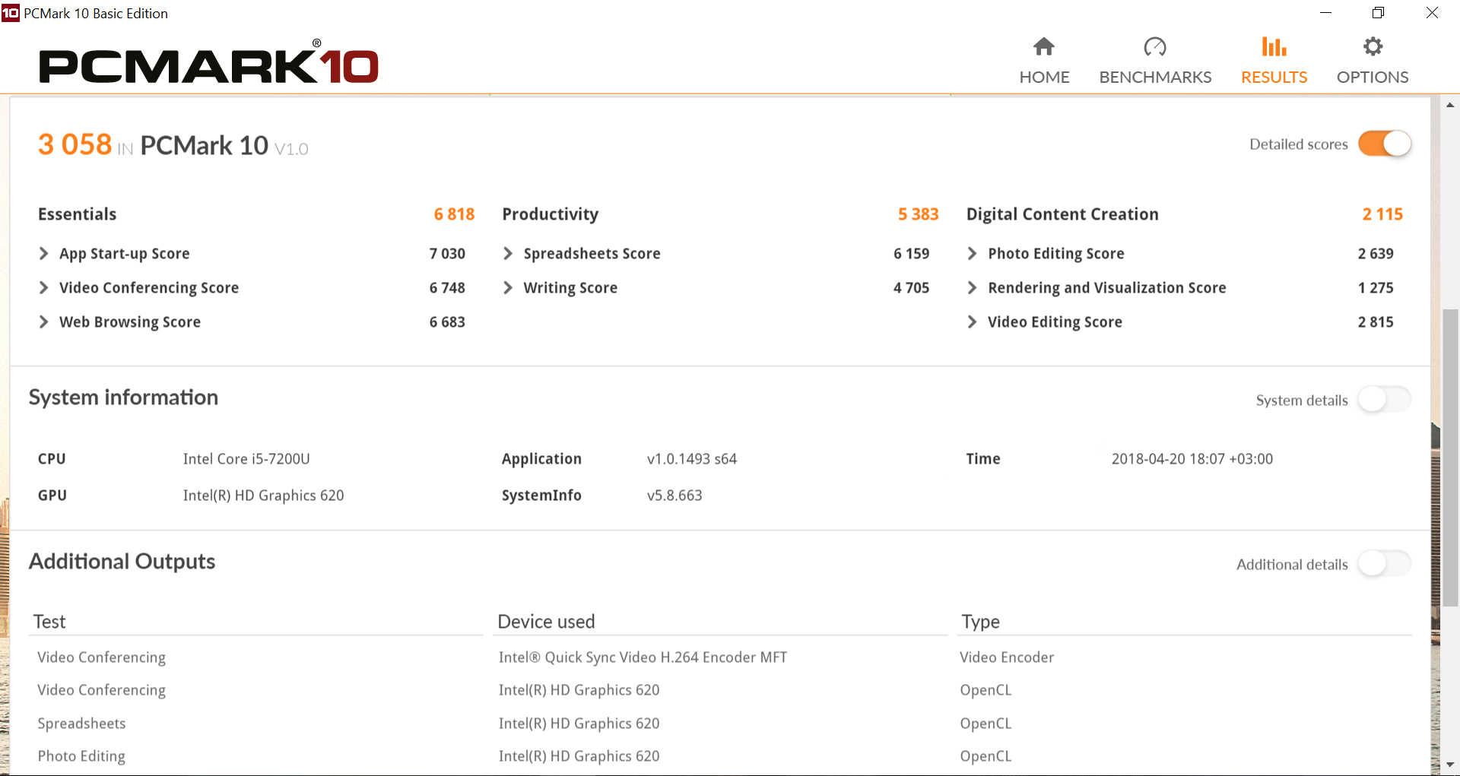Click the Video Conferencing Score label
1460x776 pixels.
coord(149,288)
